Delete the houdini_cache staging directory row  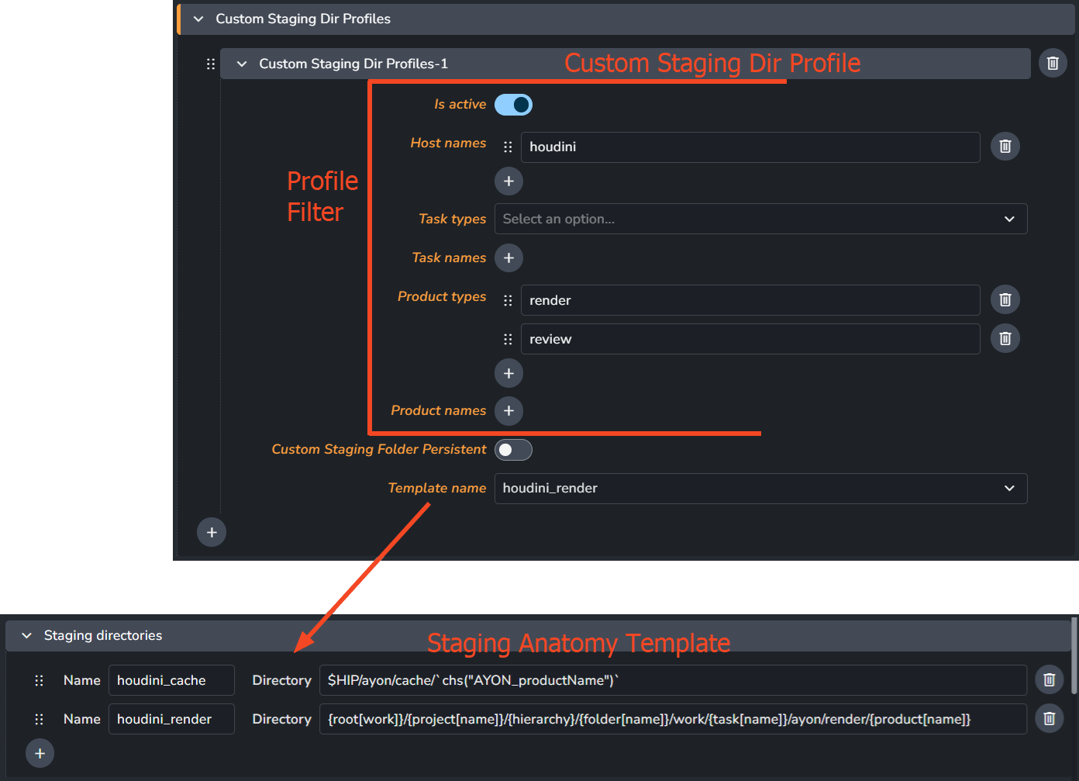coord(1049,680)
